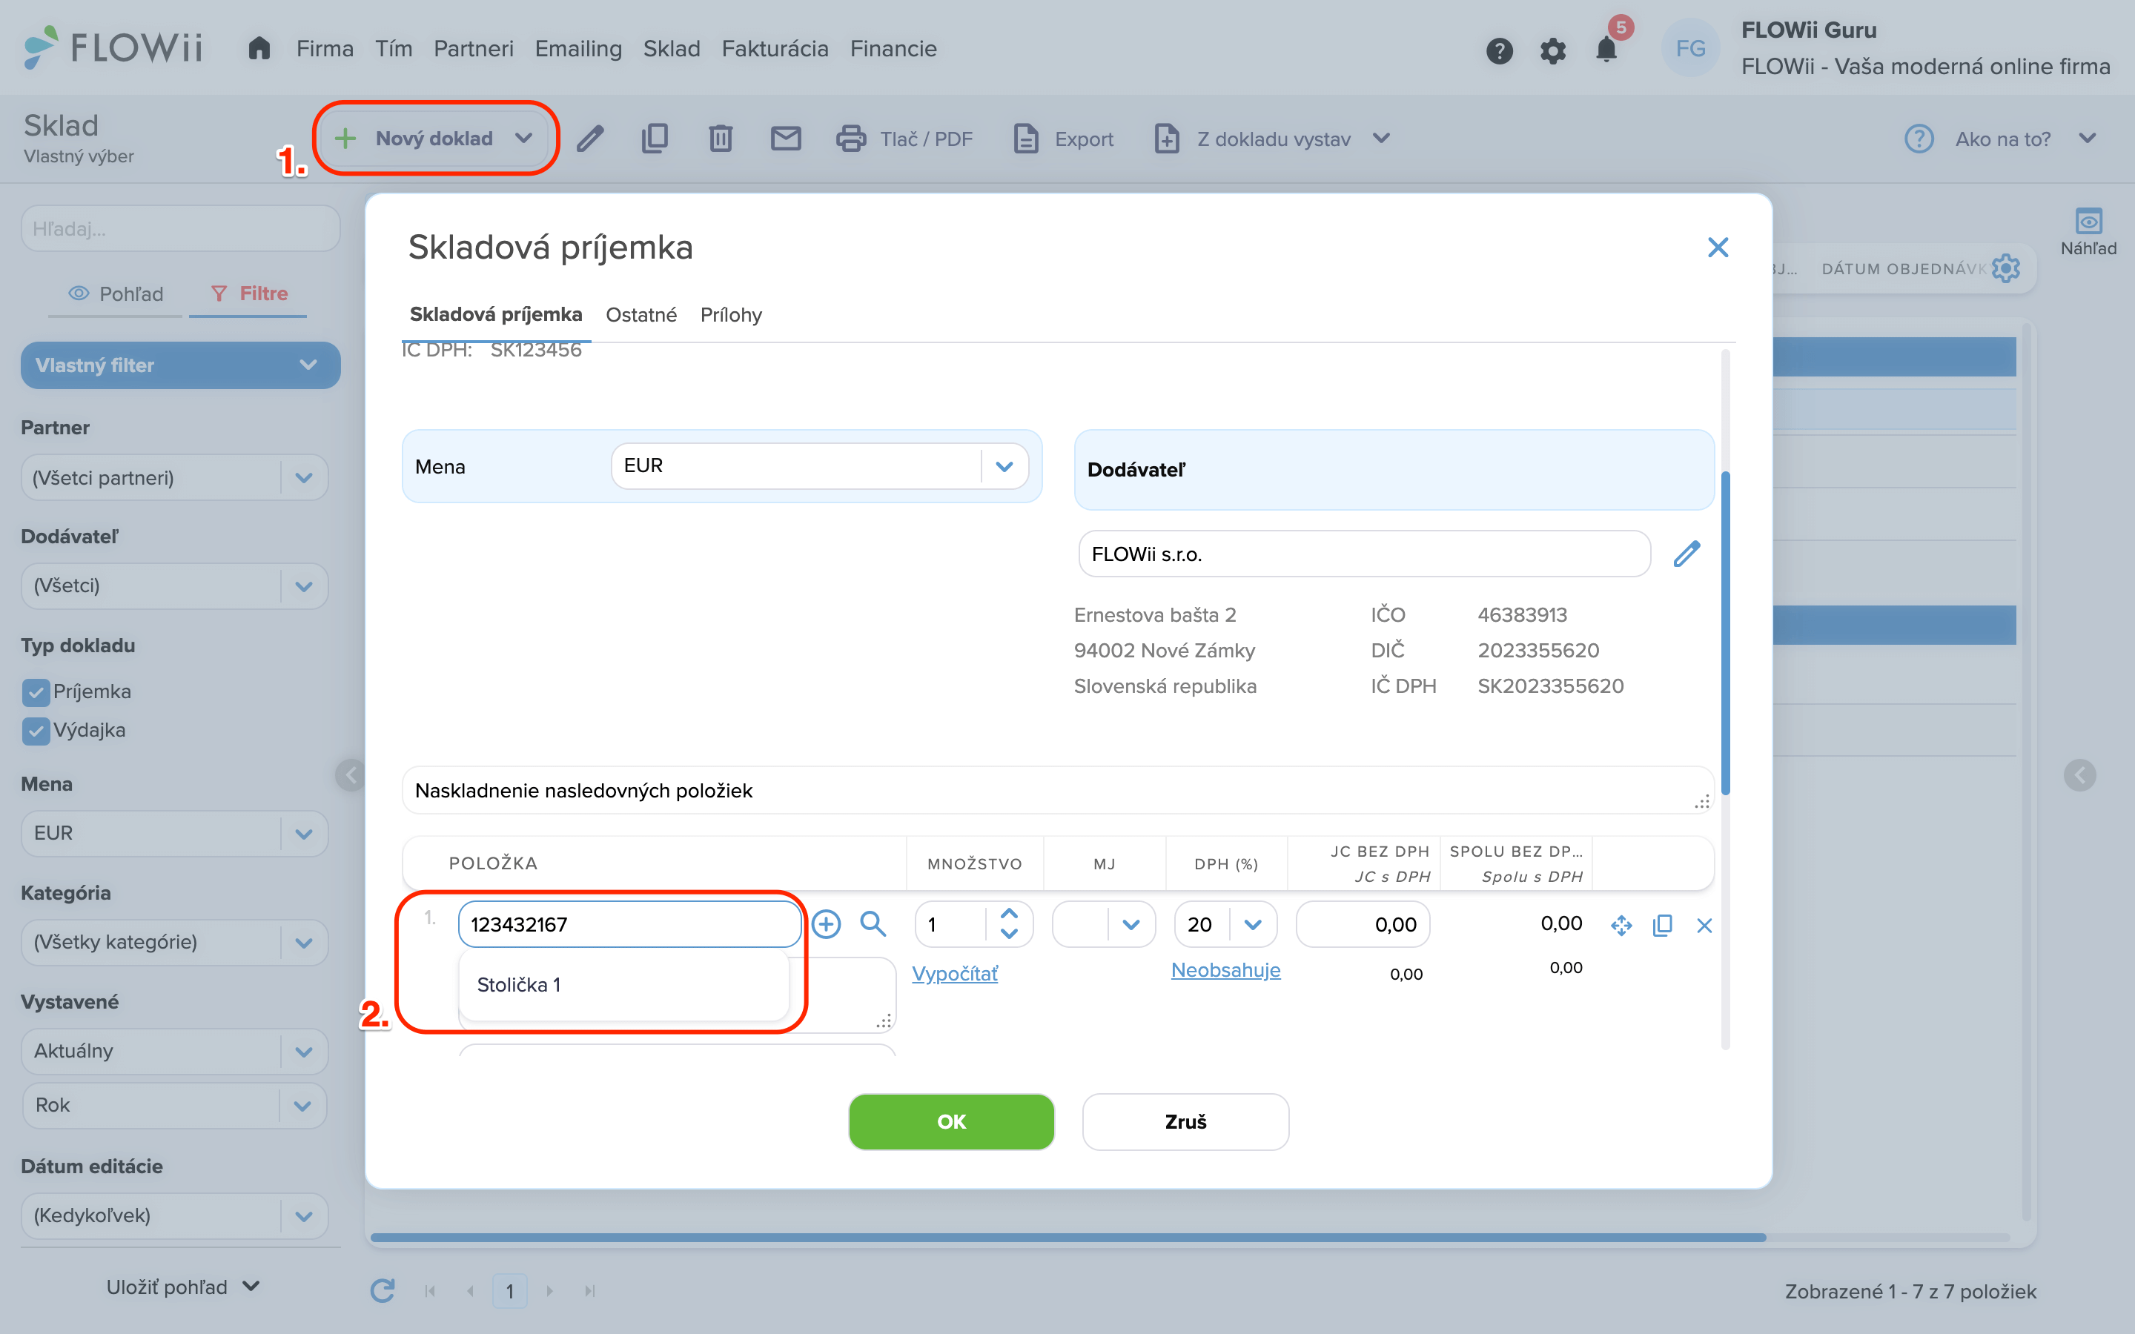
Task: Click the send email envelope icon
Action: coord(785,139)
